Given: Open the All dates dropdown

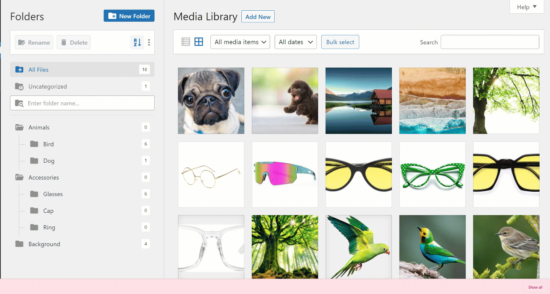Looking at the screenshot, I should click(x=296, y=42).
